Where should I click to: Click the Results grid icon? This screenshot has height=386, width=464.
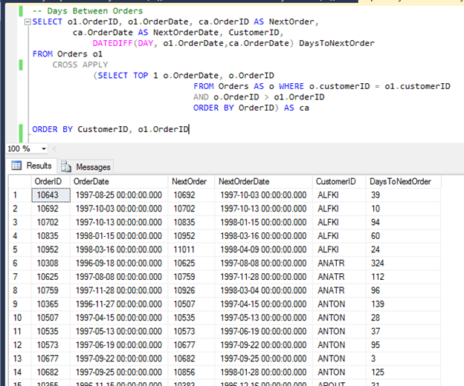tap(16, 166)
